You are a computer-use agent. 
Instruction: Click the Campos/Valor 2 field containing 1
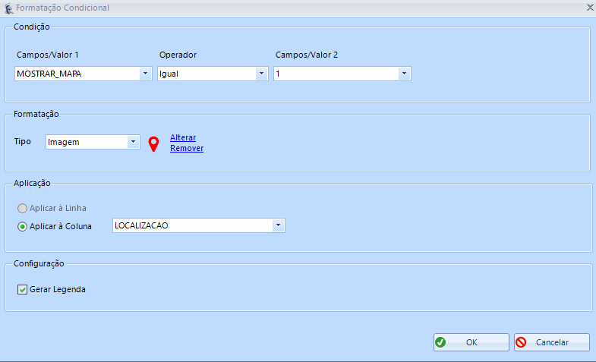tap(334, 74)
